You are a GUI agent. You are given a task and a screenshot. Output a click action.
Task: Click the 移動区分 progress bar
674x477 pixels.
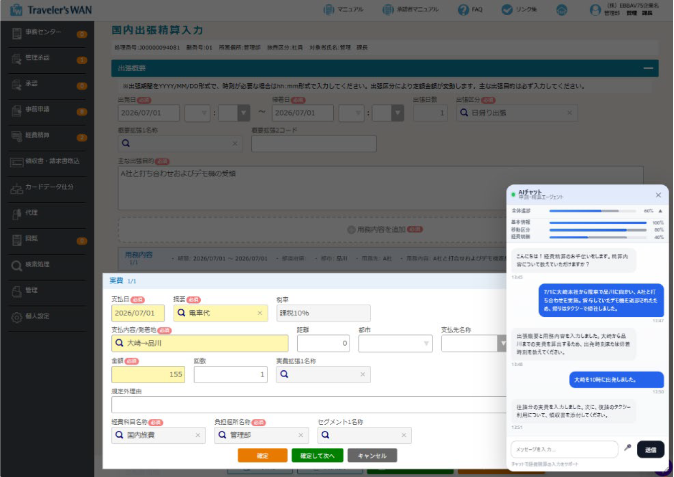(x=598, y=230)
